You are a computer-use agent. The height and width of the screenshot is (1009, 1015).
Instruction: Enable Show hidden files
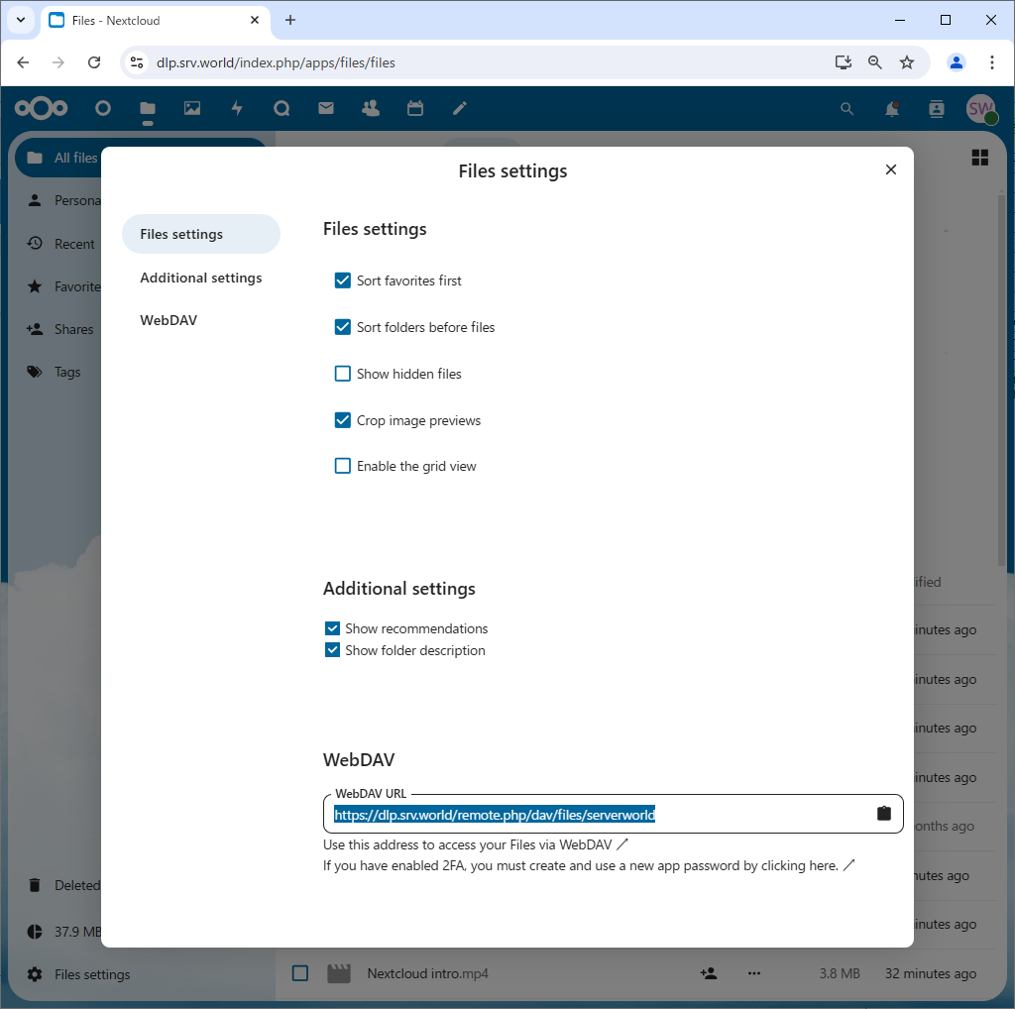click(342, 374)
